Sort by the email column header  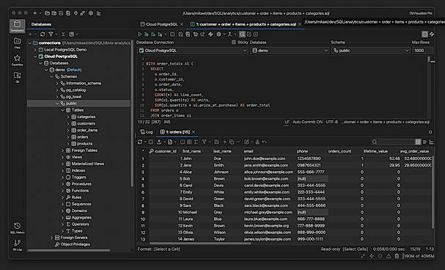(x=249, y=151)
